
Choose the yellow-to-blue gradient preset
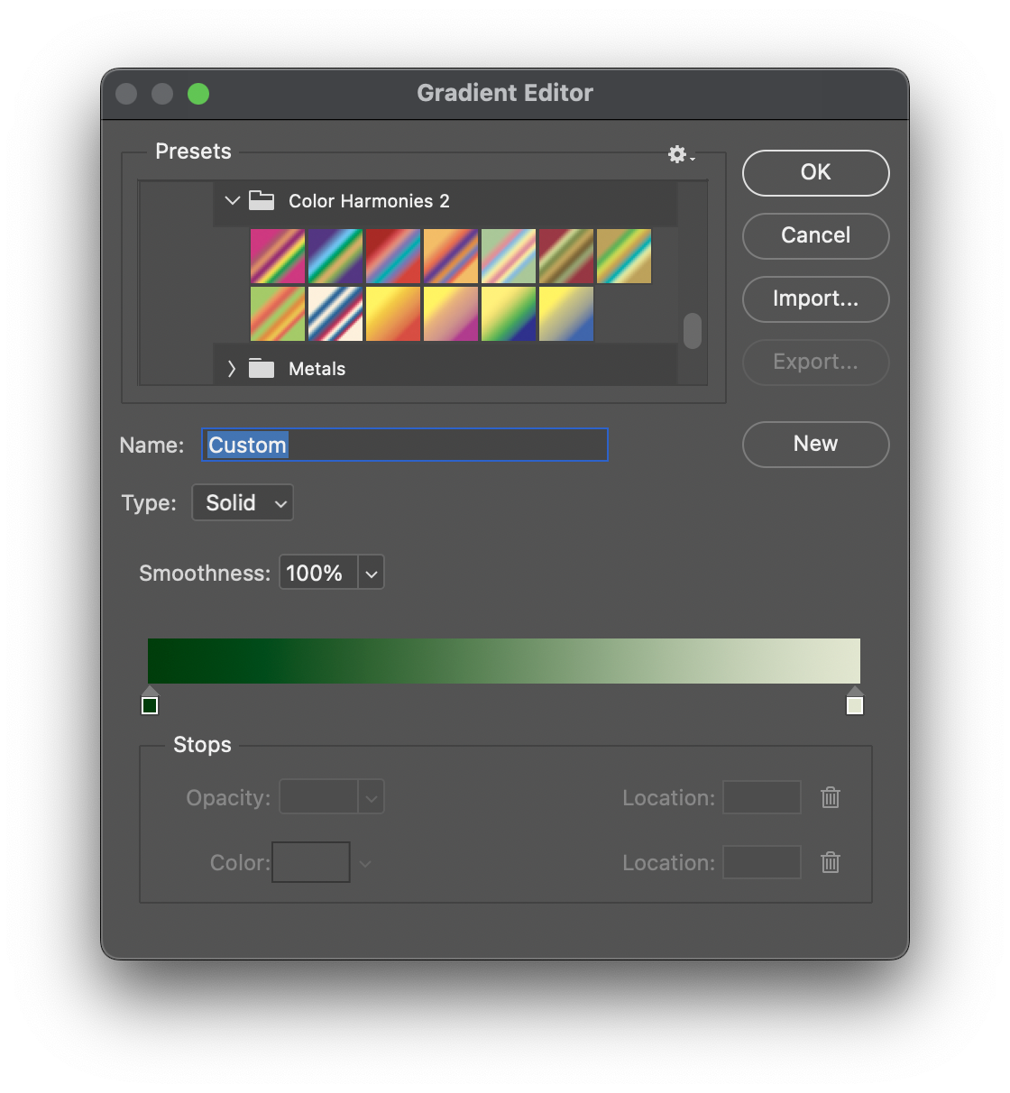566,314
